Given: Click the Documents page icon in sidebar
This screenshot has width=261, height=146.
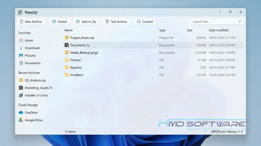Looking at the screenshot, I should [21, 63].
